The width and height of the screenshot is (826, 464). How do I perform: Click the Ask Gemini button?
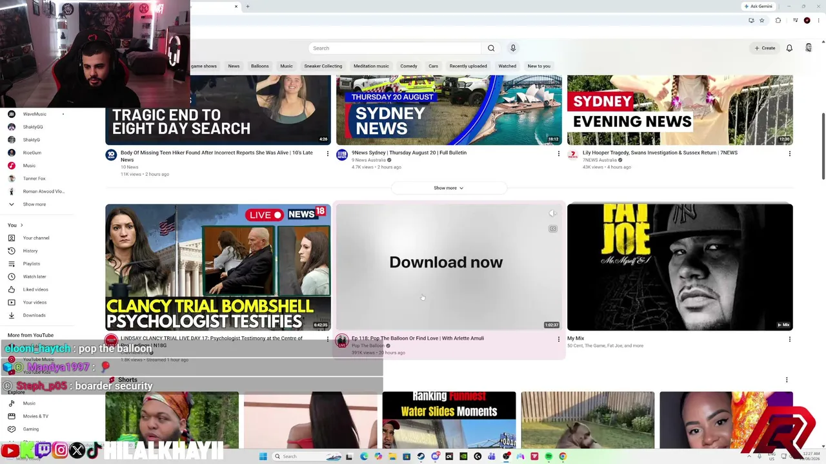(x=758, y=6)
